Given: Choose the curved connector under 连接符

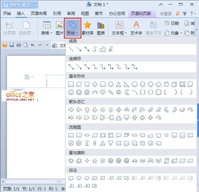Looking at the screenshot, I should 119,67.
